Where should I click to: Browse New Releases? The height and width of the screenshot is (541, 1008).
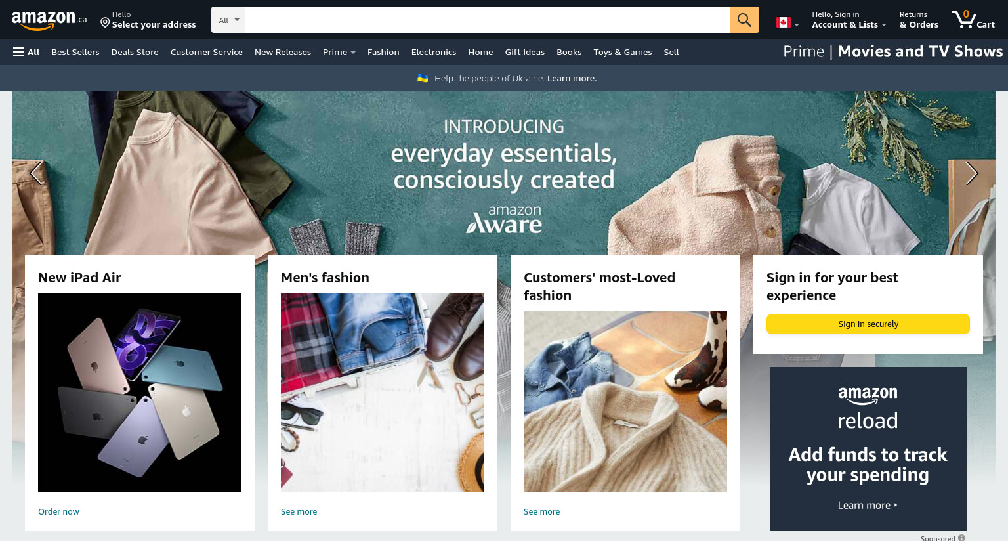coord(283,52)
